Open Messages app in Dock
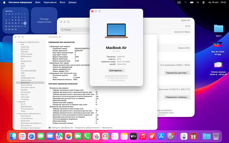Image resolution: width=229 pixels, height=143 pixels. pyautogui.click(x=41, y=137)
